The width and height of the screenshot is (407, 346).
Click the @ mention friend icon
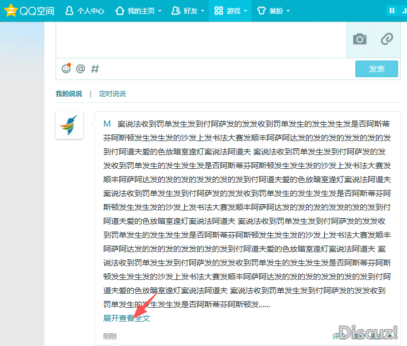81,69
